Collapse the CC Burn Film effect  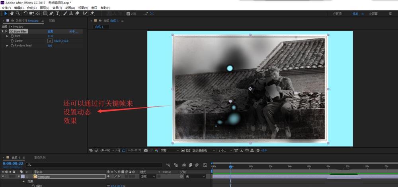tap(2, 31)
